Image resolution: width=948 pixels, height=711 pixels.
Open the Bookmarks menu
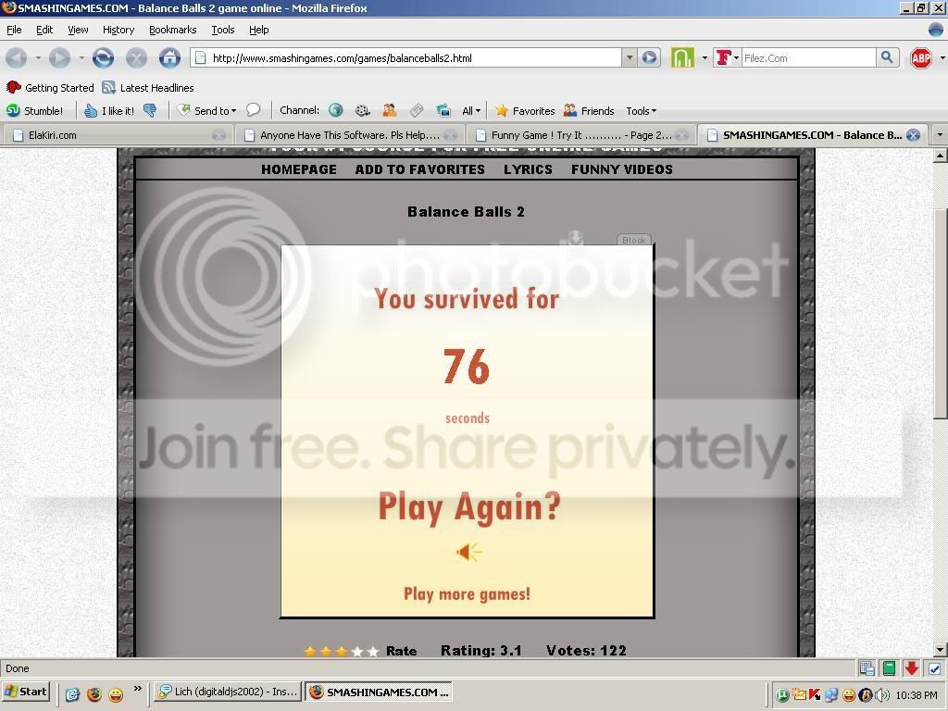point(173,30)
